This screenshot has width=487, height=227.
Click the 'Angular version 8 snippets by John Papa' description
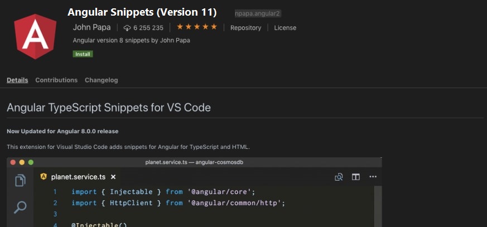pos(132,40)
